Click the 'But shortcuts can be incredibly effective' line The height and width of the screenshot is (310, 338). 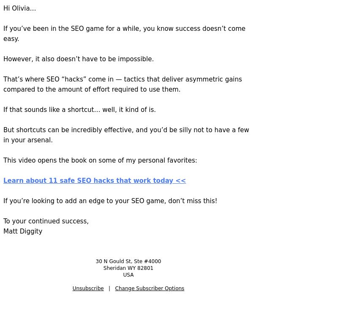pos(126,130)
